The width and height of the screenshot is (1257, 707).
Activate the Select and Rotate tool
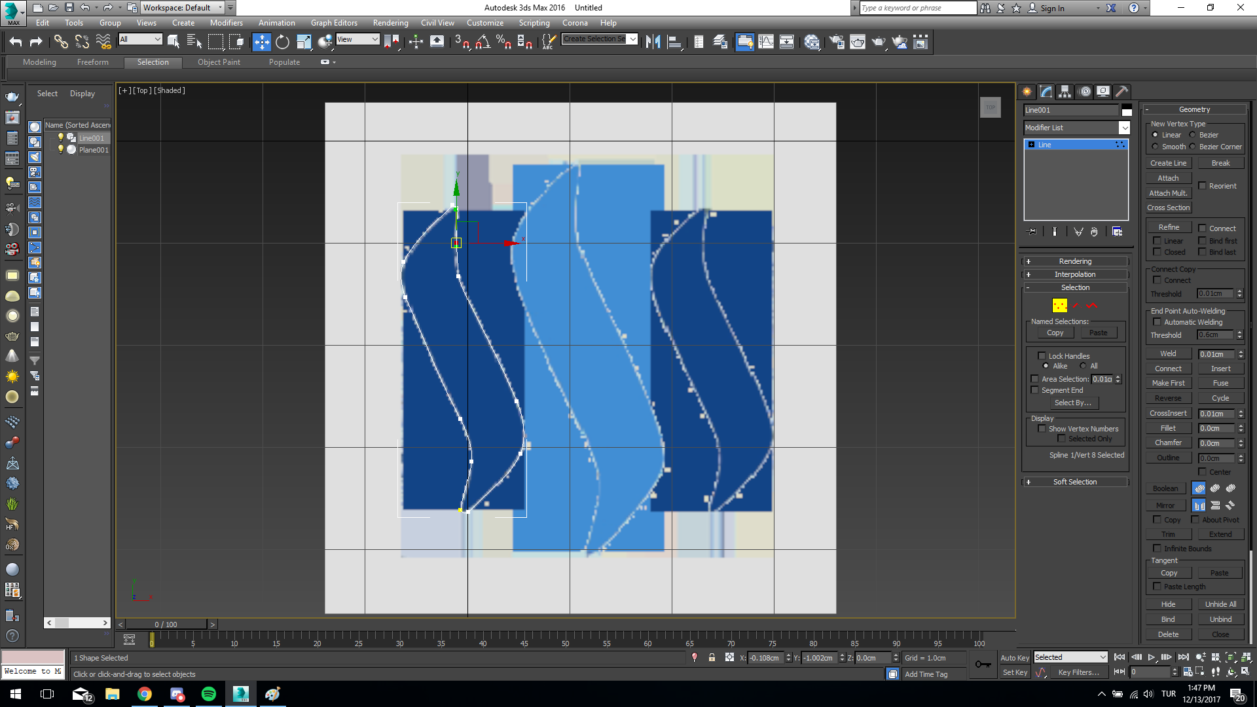282,42
